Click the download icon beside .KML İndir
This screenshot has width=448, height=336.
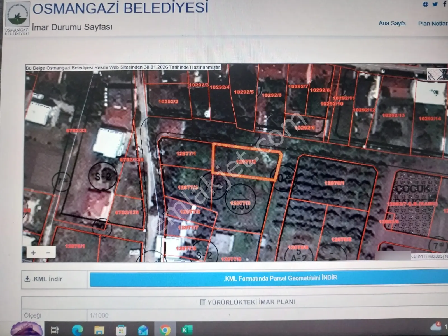pyautogui.click(x=27, y=279)
